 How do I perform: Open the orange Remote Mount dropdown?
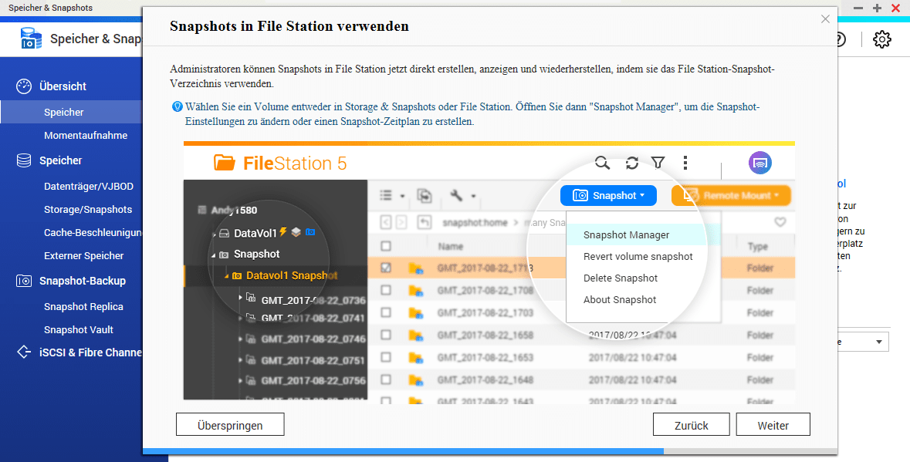pyautogui.click(x=731, y=195)
